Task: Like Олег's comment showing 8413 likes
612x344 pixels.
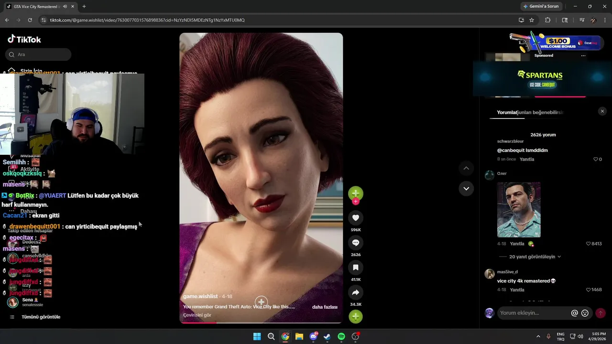Action: click(x=589, y=244)
